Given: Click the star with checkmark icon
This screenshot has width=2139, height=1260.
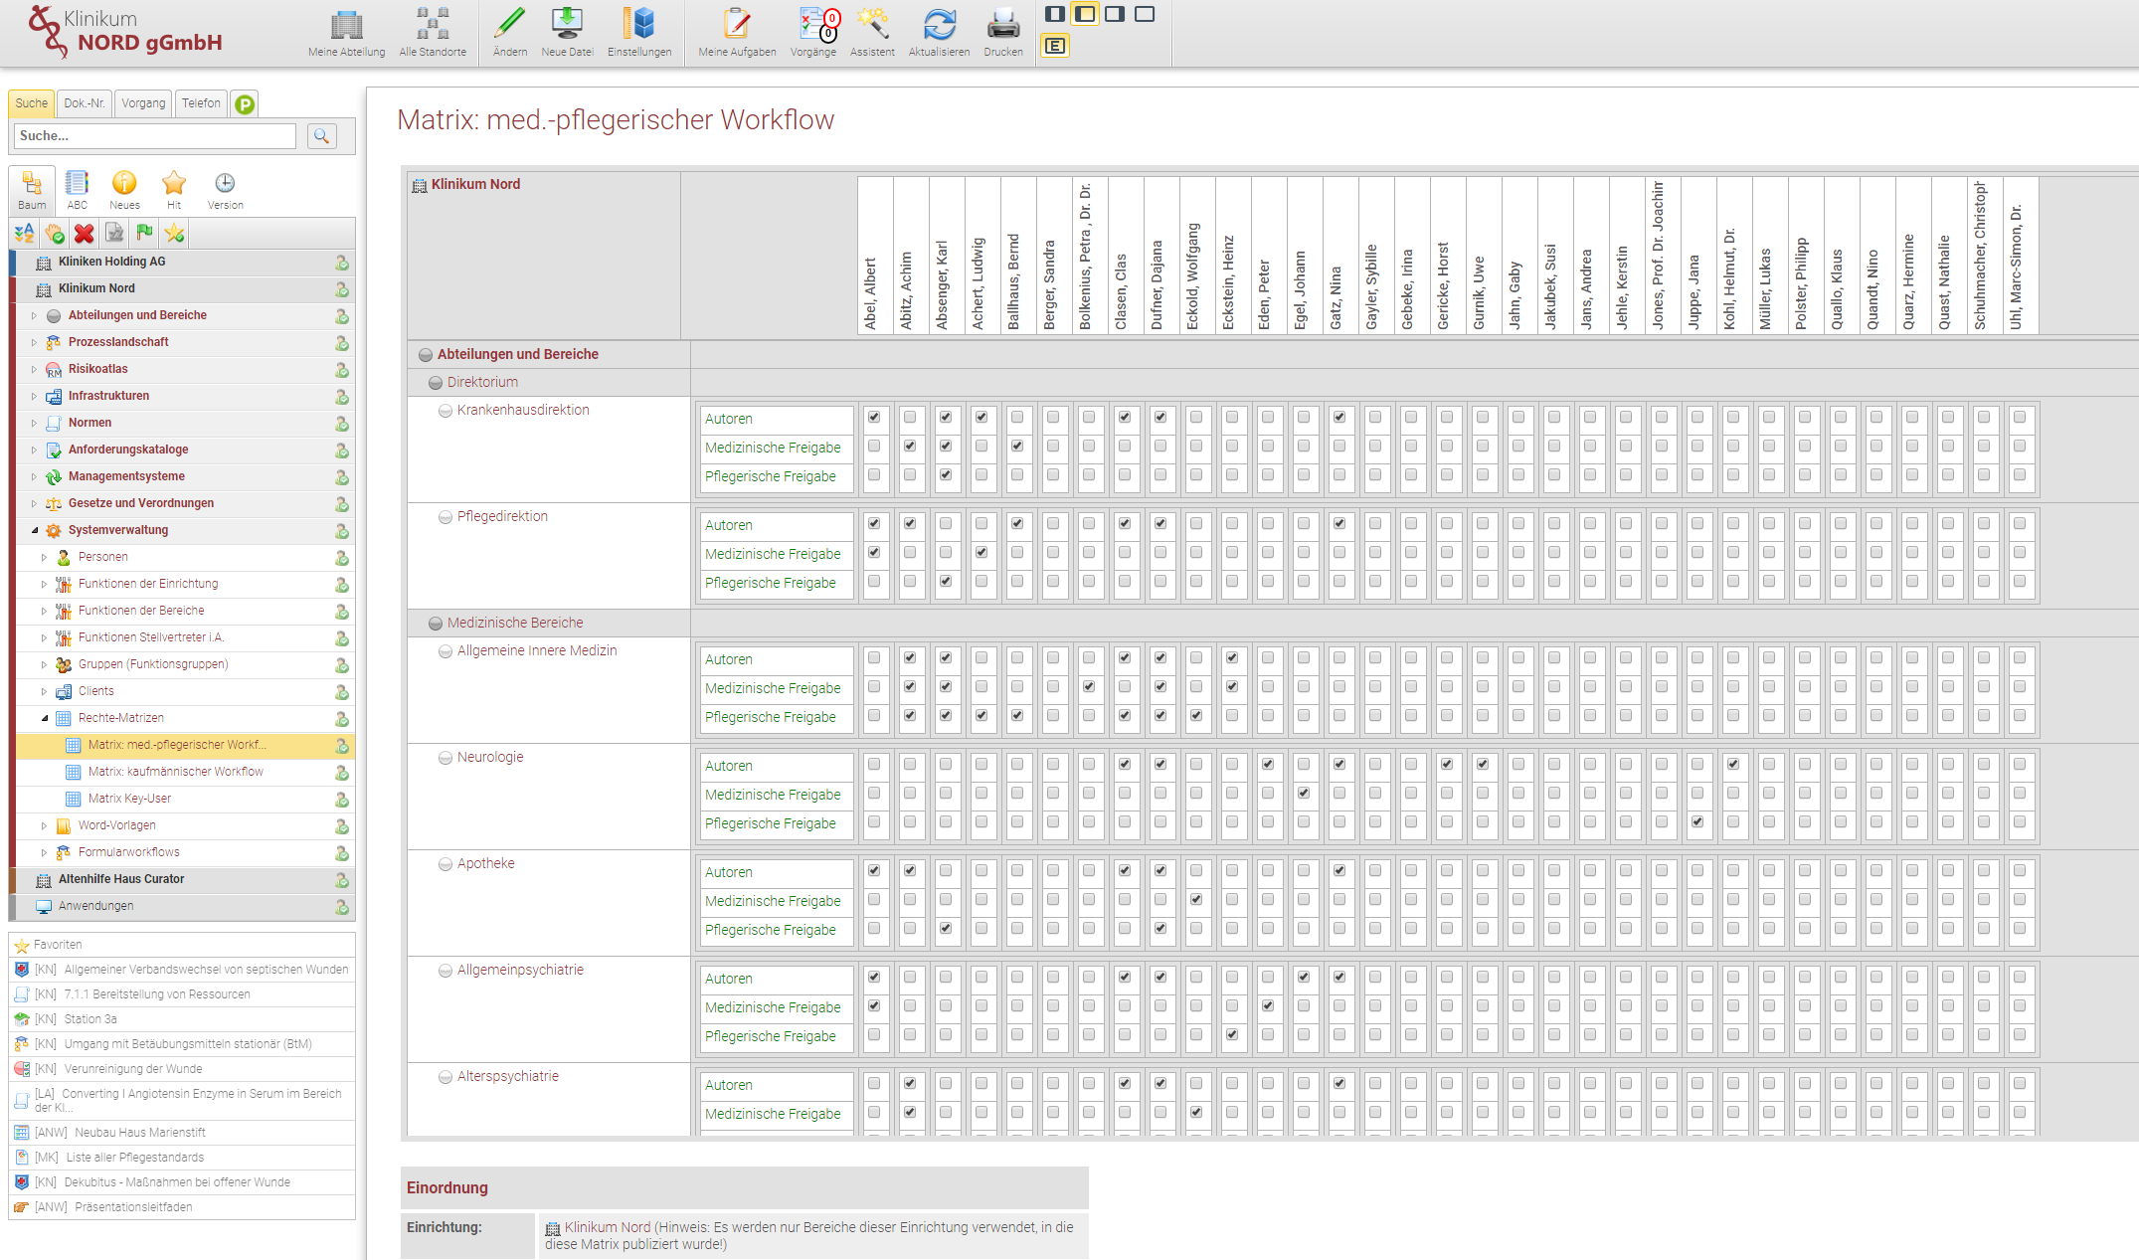Looking at the screenshot, I should point(175,233).
